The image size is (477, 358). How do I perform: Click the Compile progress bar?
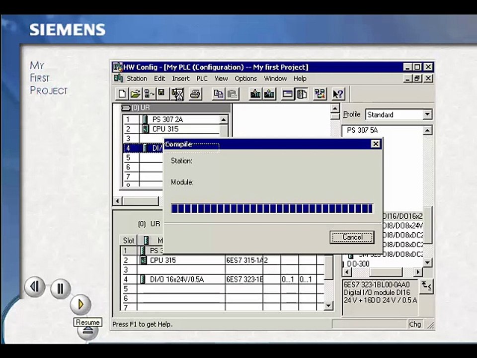coord(272,208)
